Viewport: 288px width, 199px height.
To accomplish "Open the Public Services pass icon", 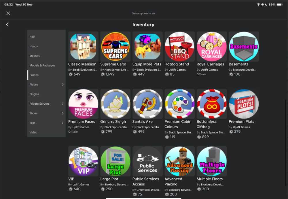I will click(x=147, y=161).
